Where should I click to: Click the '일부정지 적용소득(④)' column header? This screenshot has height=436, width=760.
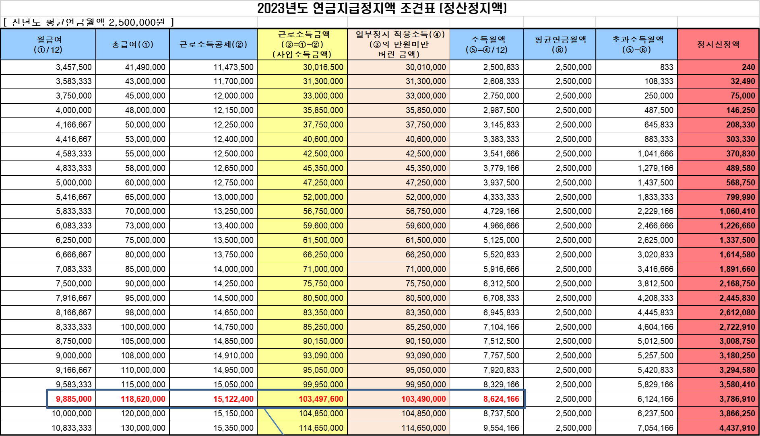[399, 45]
